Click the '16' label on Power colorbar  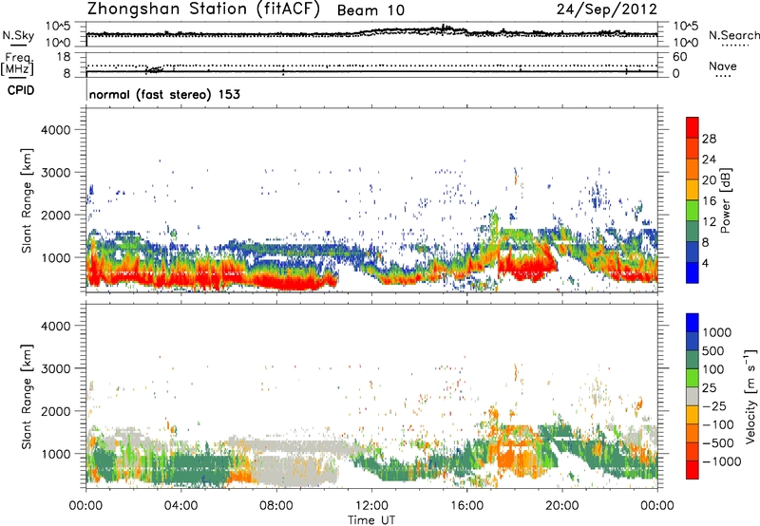click(x=709, y=201)
